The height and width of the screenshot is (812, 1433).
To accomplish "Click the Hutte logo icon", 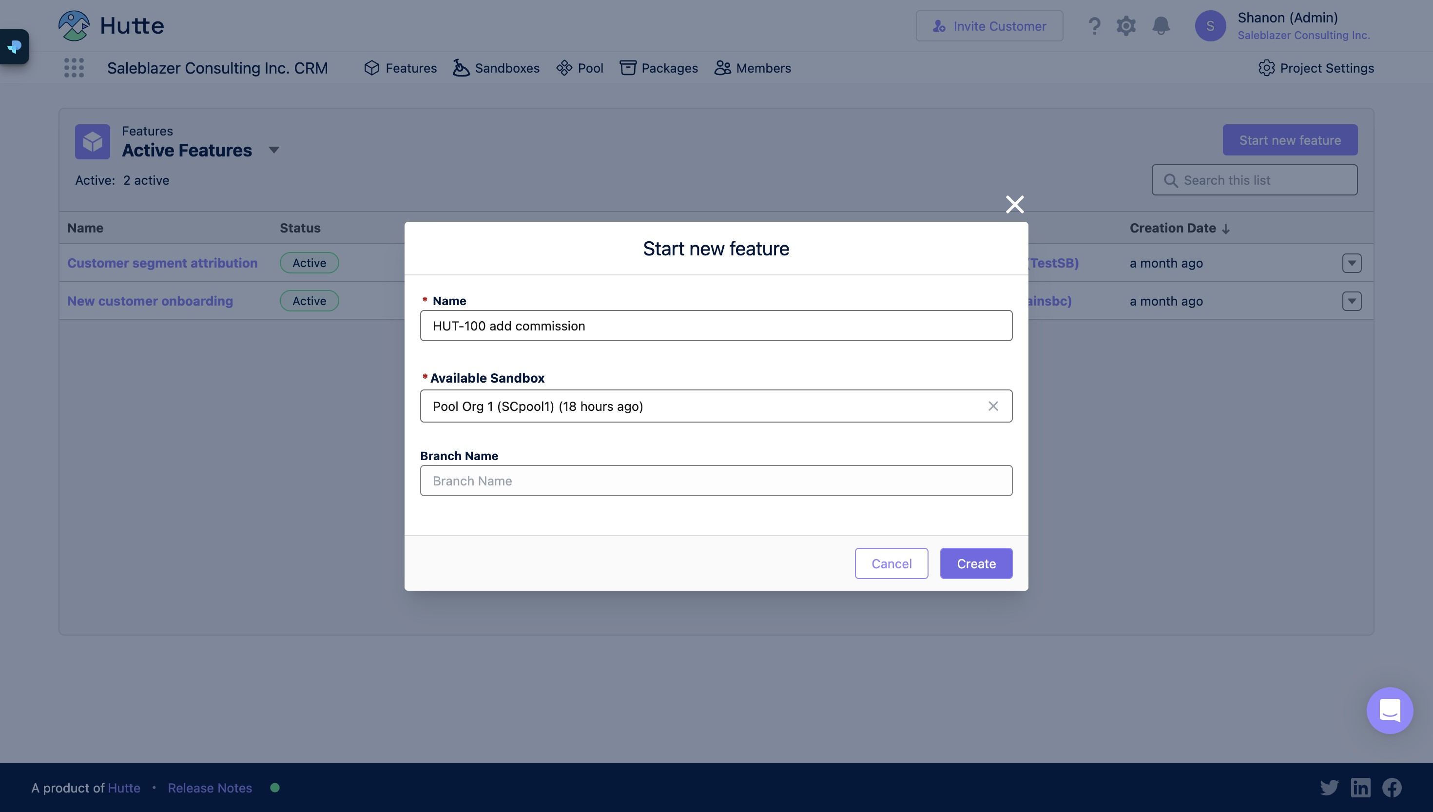I will click(x=74, y=26).
